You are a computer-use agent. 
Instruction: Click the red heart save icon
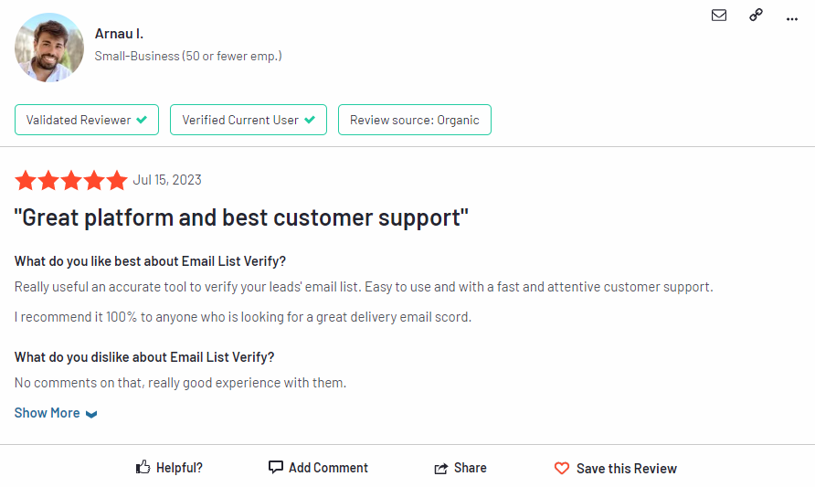coord(562,469)
